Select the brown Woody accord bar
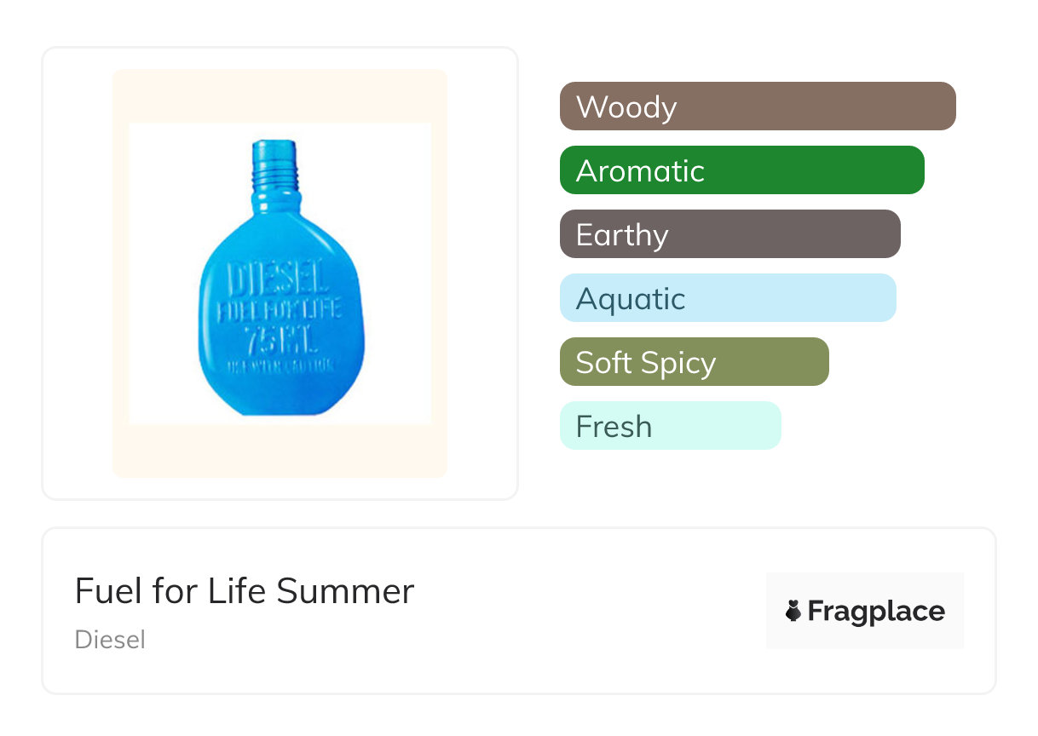Image resolution: width=1038 pixels, height=736 pixels. point(757,106)
